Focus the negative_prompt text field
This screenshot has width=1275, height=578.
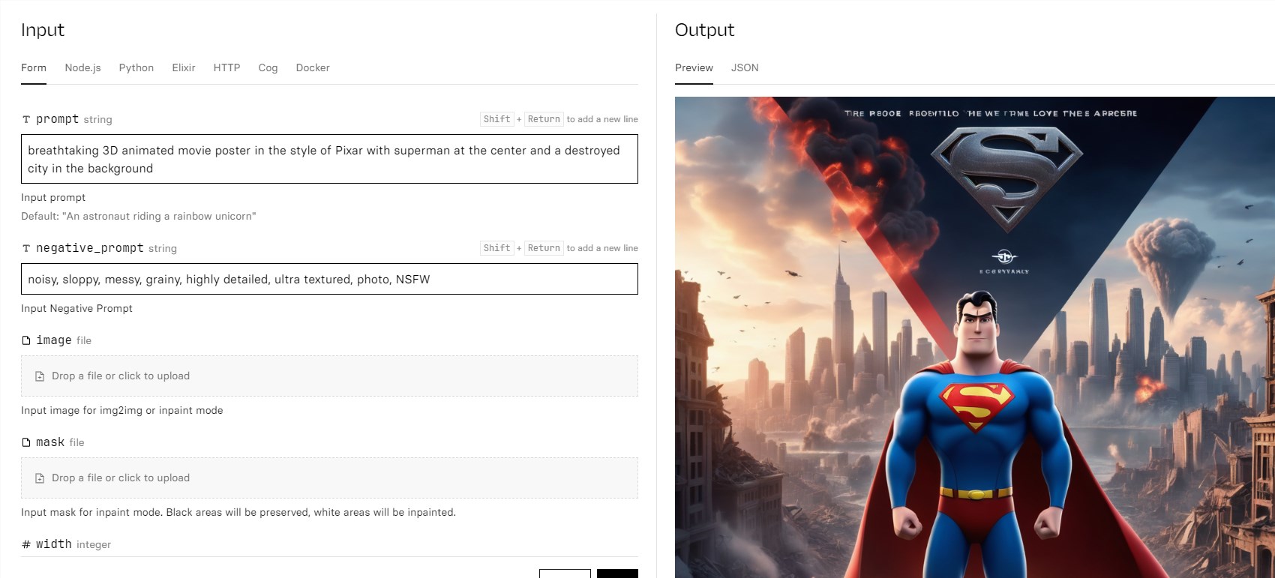pyautogui.click(x=329, y=279)
